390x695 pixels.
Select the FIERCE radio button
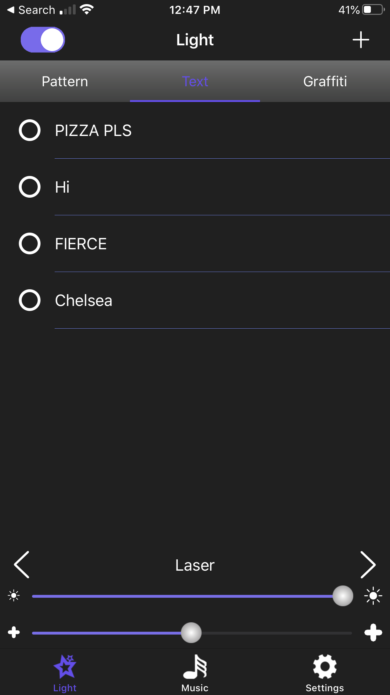click(30, 244)
